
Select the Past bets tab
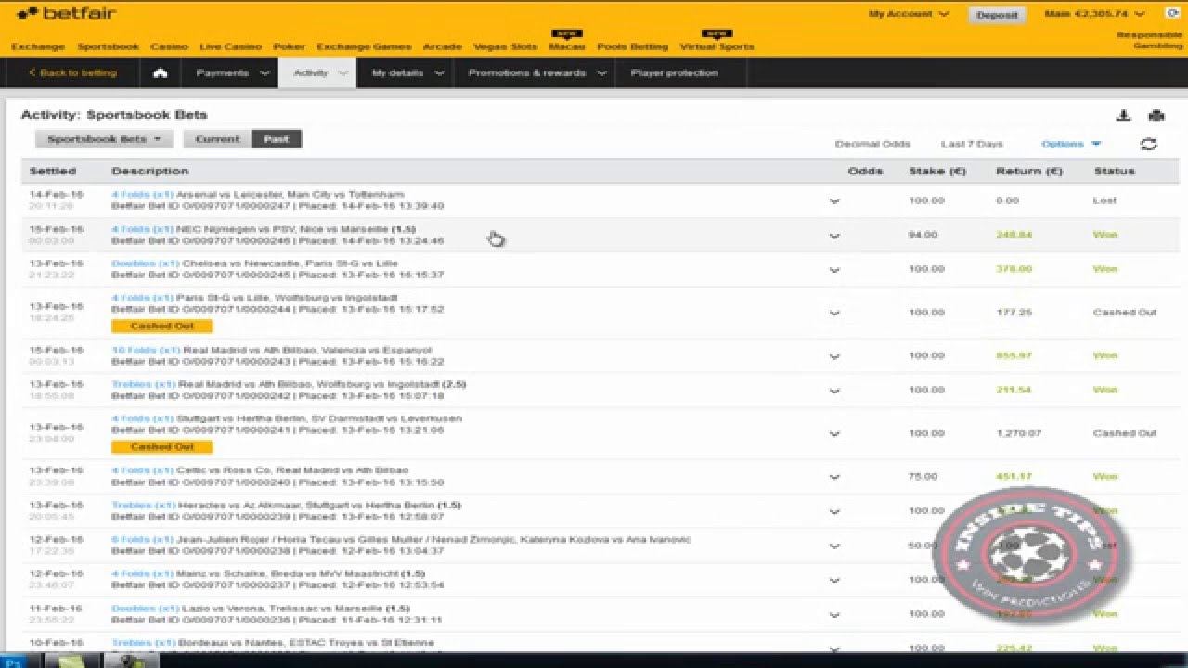click(277, 139)
